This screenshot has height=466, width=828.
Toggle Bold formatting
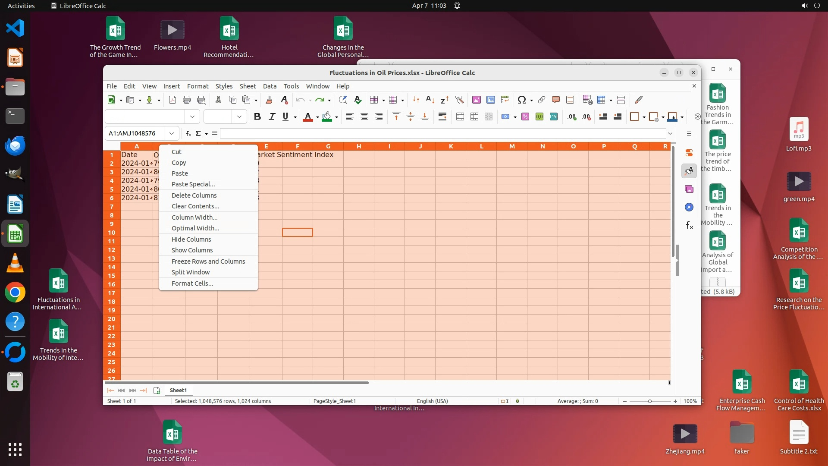(257, 116)
